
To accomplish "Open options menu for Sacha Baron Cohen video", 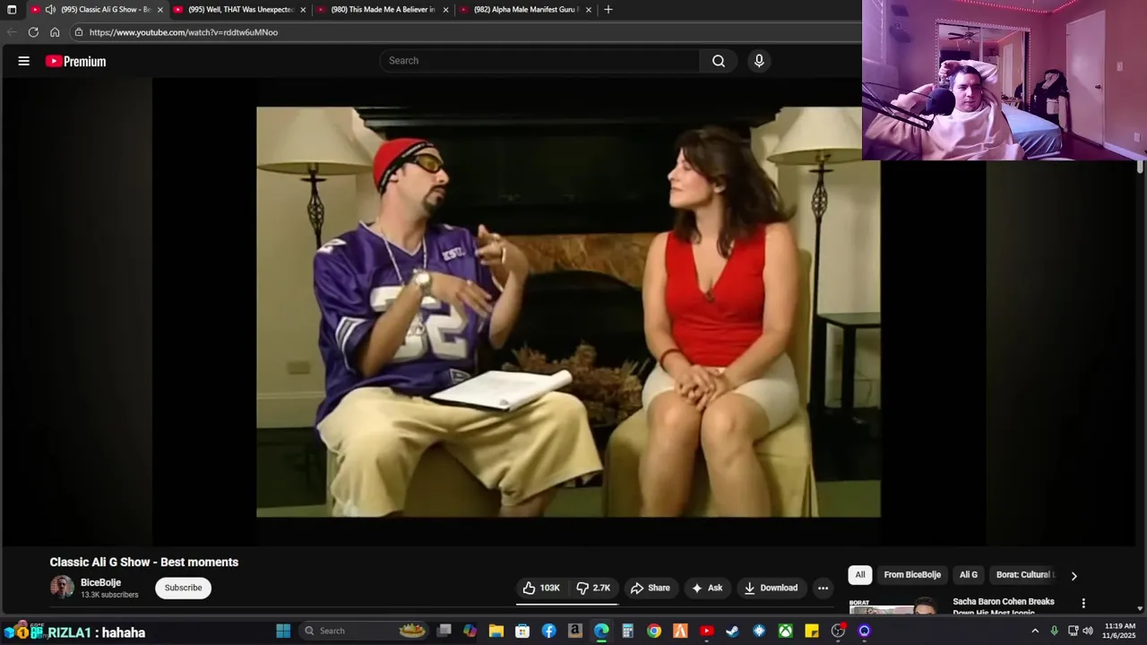I will click(1083, 603).
